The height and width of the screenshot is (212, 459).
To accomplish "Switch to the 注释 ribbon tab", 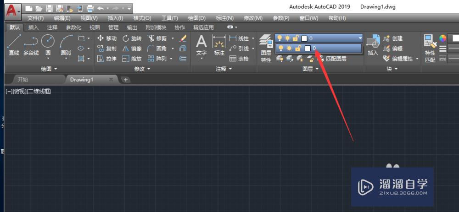I will (x=52, y=27).
